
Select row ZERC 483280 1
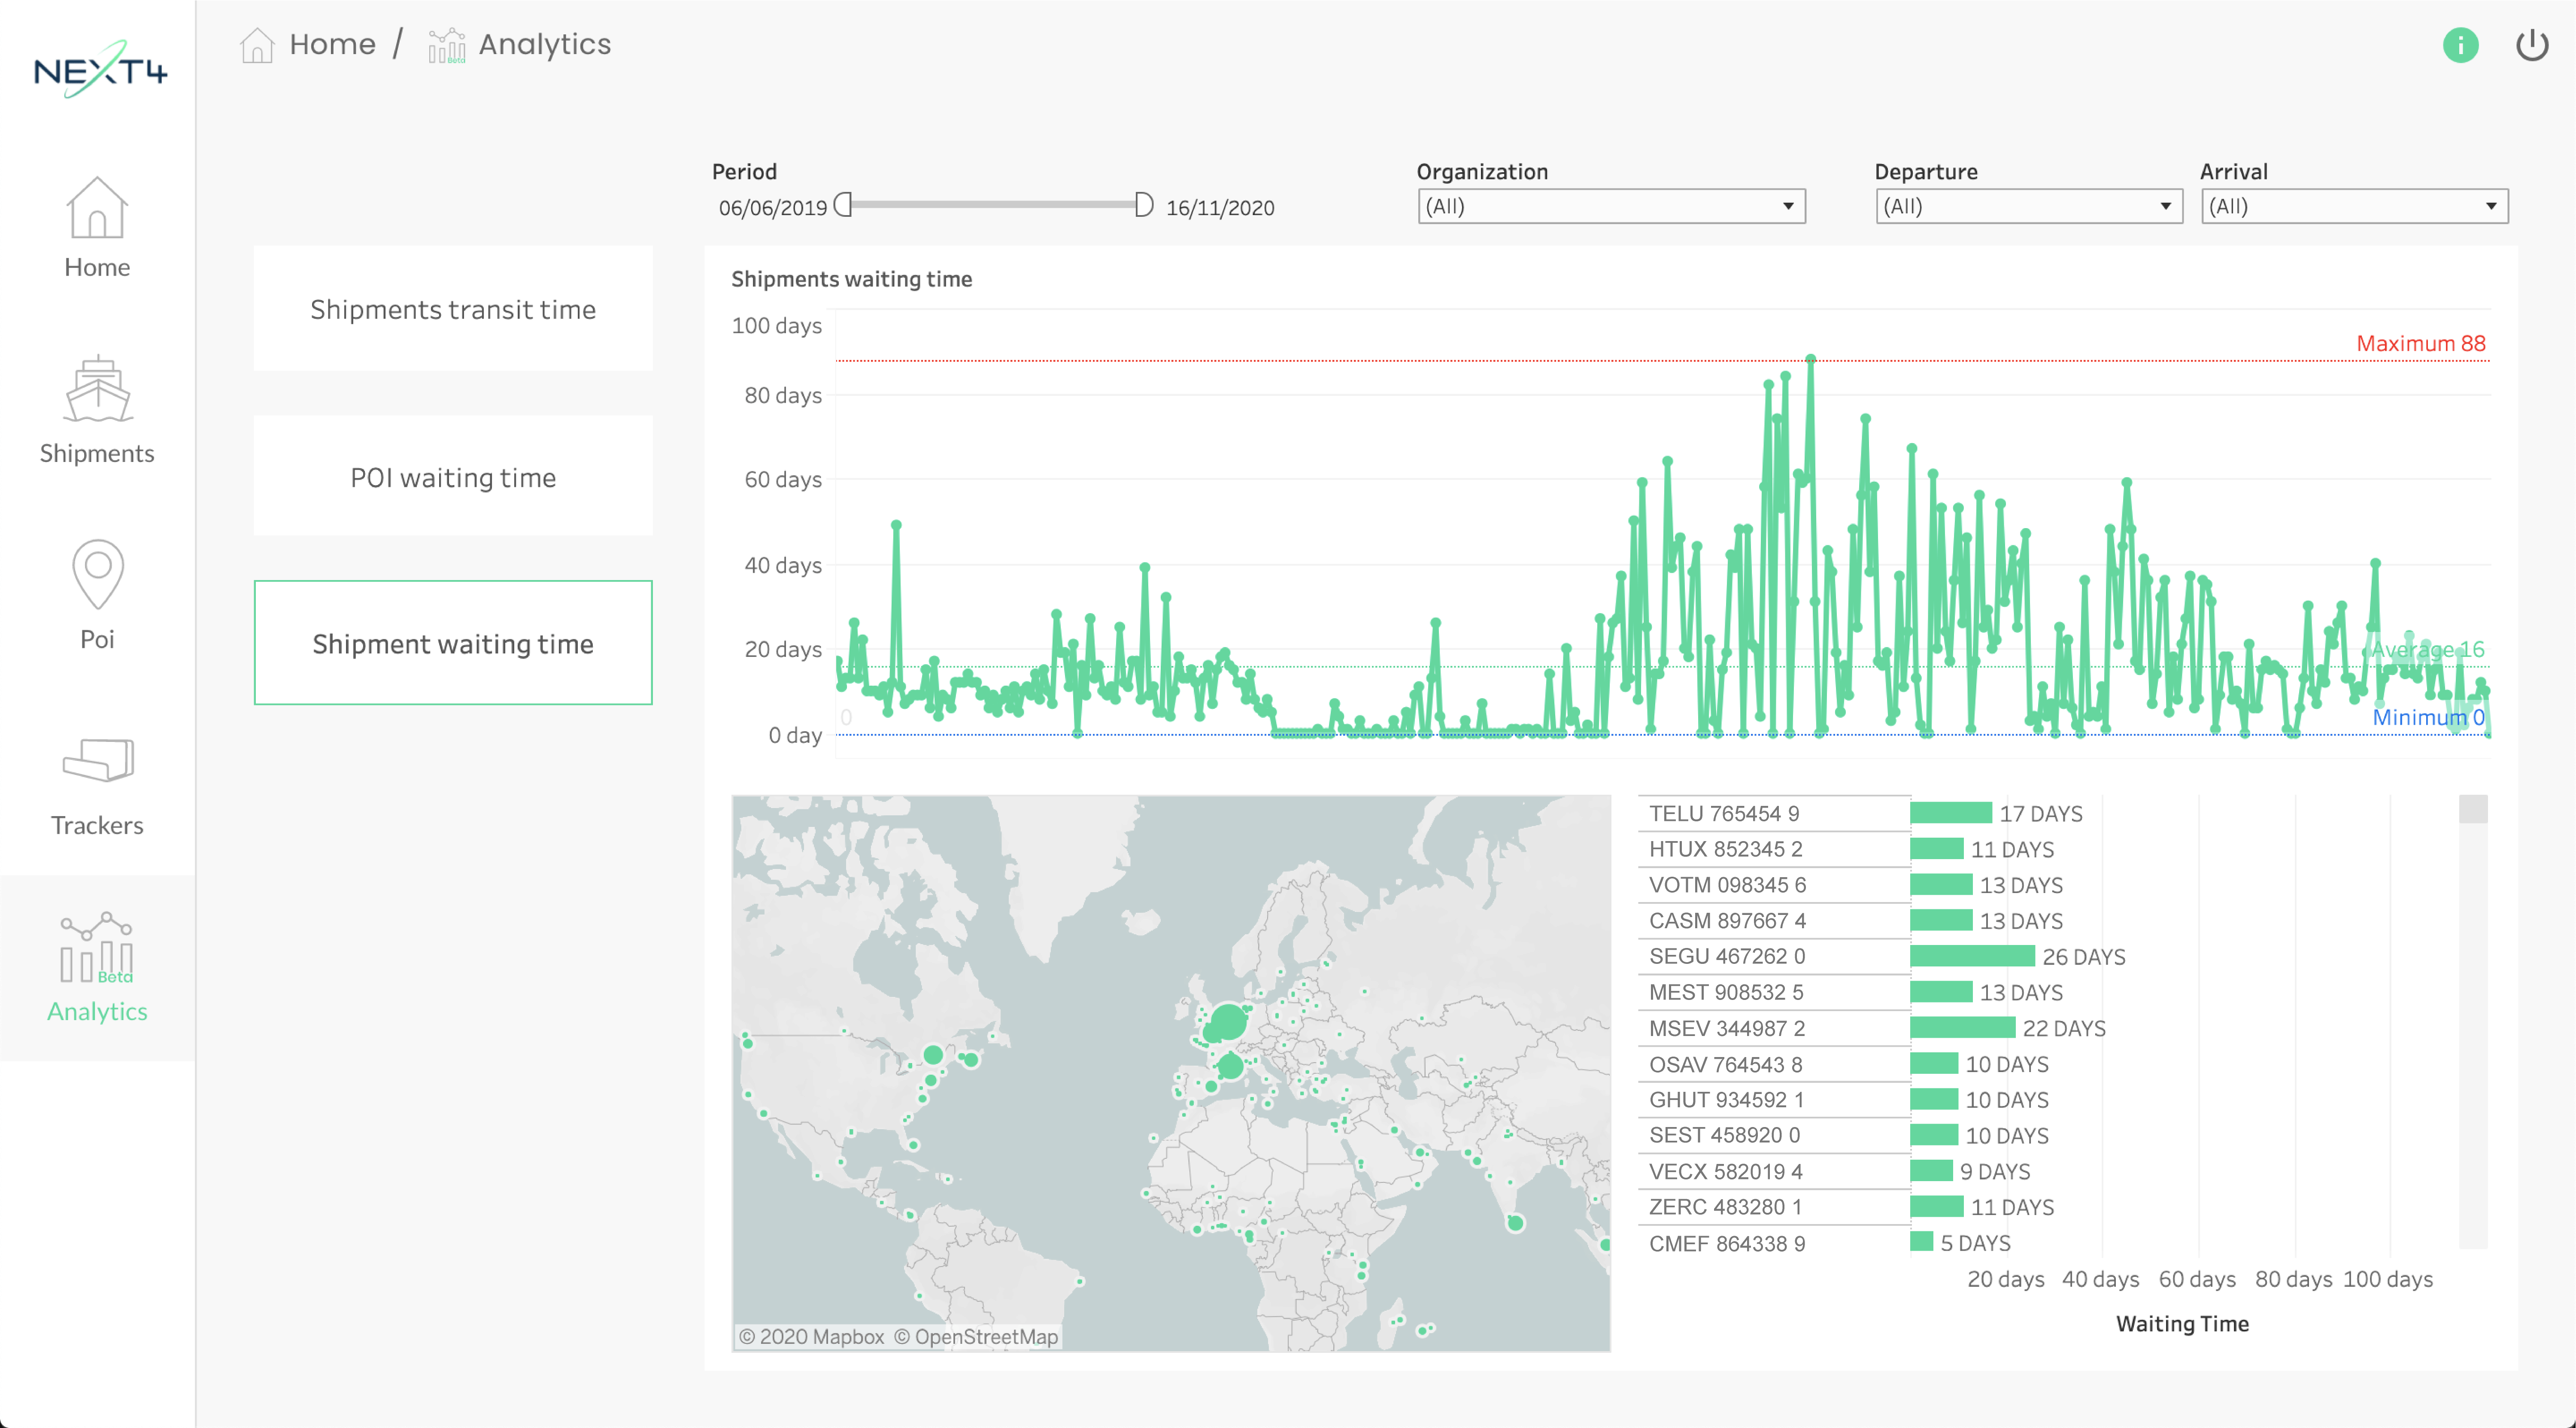coord(1774,1207)
